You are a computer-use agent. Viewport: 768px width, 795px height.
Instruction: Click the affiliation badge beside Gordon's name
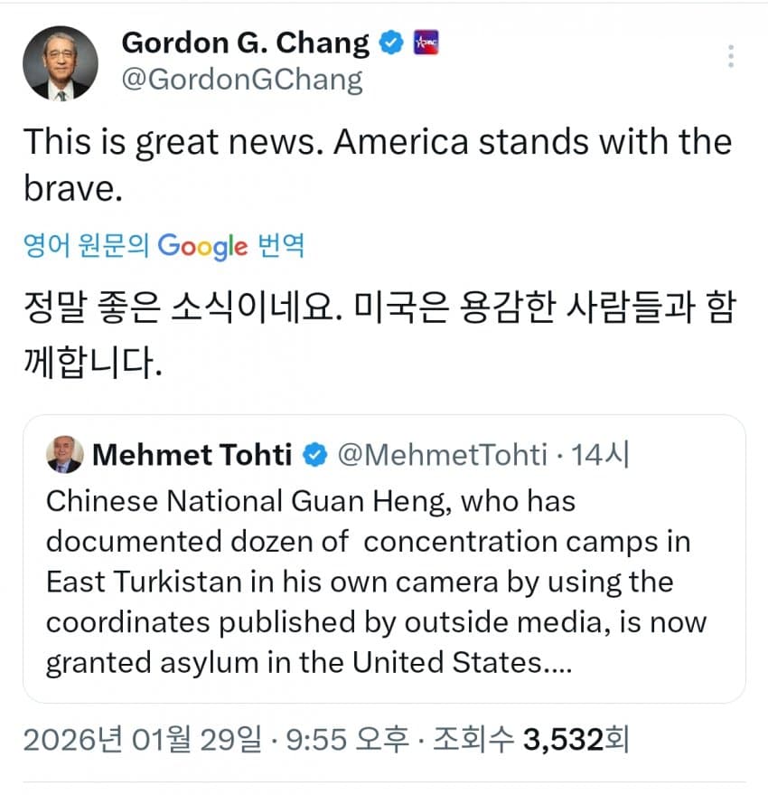coord(425,43)
